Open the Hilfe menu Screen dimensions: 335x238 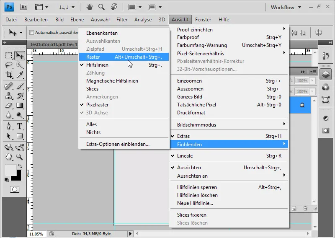tap(224, 19)
